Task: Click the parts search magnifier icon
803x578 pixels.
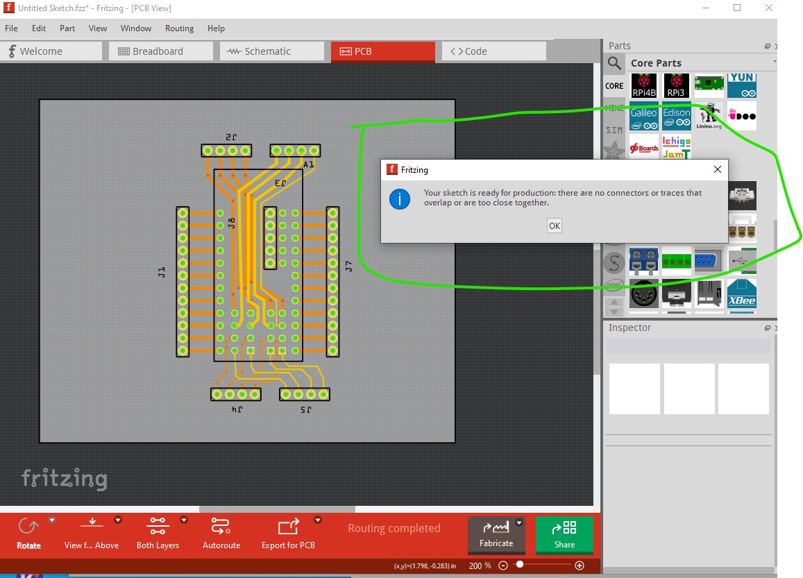Action: tap(614, 64)
